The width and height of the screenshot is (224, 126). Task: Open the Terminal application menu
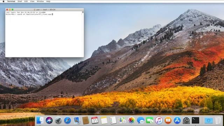(x=11, y=1)
